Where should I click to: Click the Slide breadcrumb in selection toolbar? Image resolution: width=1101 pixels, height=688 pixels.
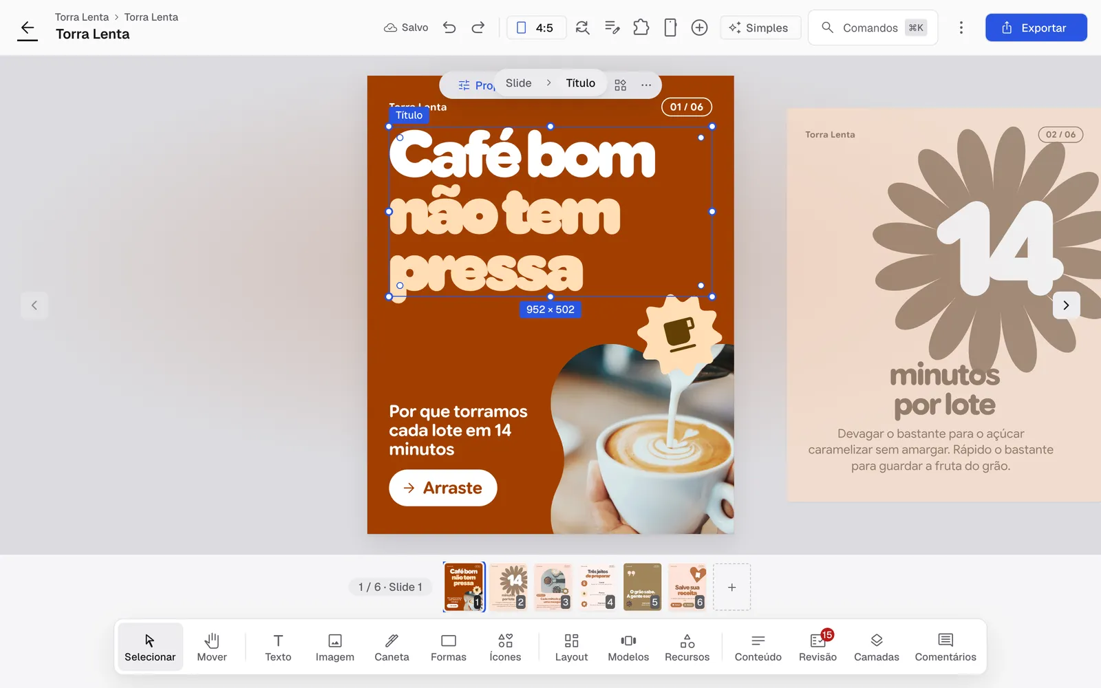pos(518,83)
